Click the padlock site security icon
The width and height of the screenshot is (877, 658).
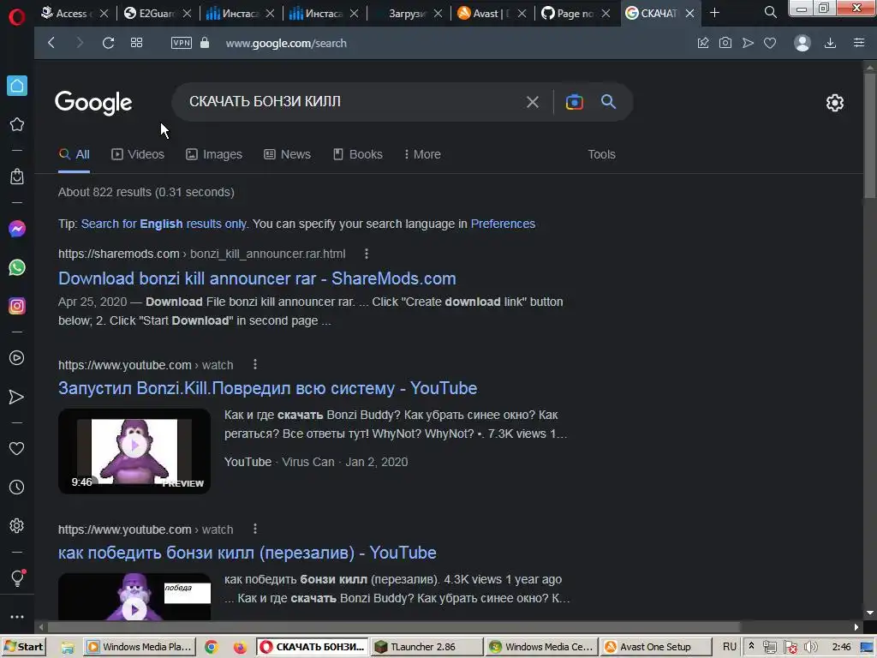205,43
